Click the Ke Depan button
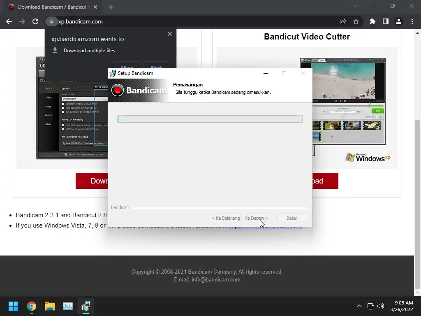Image resolution: width=421 pixels, height=316 pixels. [256, 218]
